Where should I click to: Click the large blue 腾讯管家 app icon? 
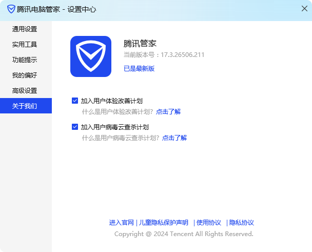(91, 56)
